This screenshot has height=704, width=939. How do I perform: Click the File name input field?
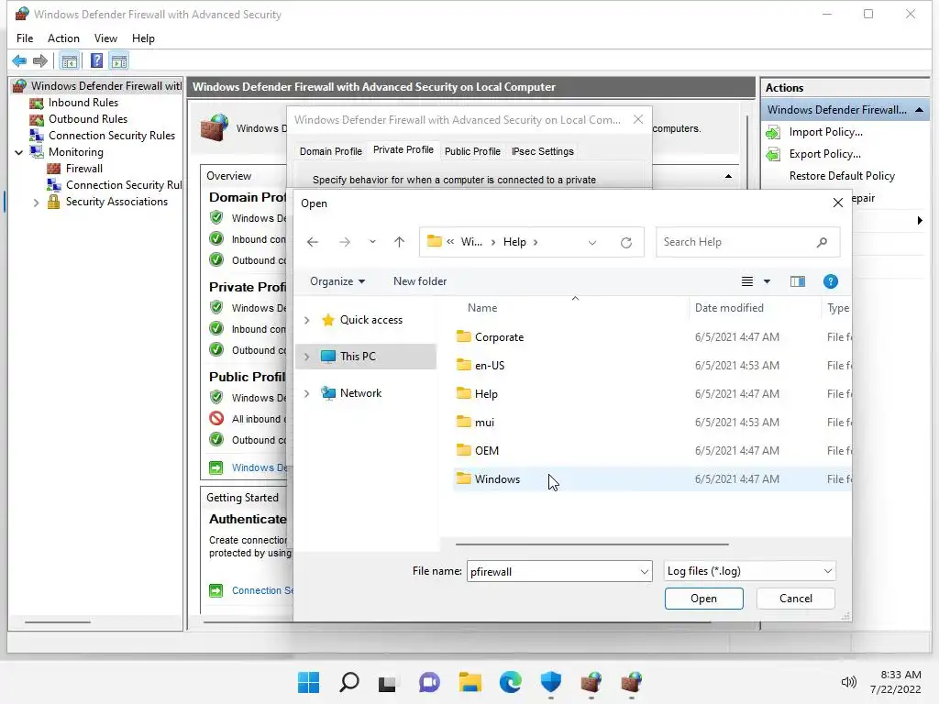[x=553, y=571]
